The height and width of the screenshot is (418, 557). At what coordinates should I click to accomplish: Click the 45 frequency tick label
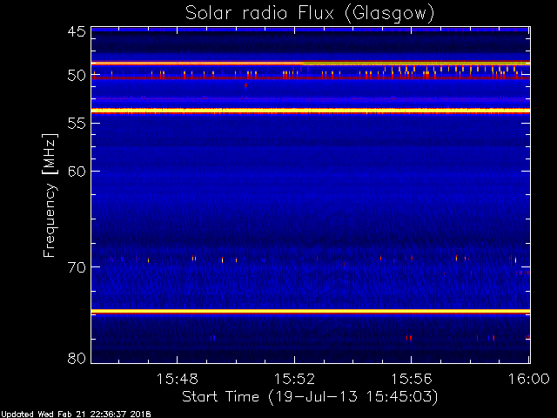[77, 31]
